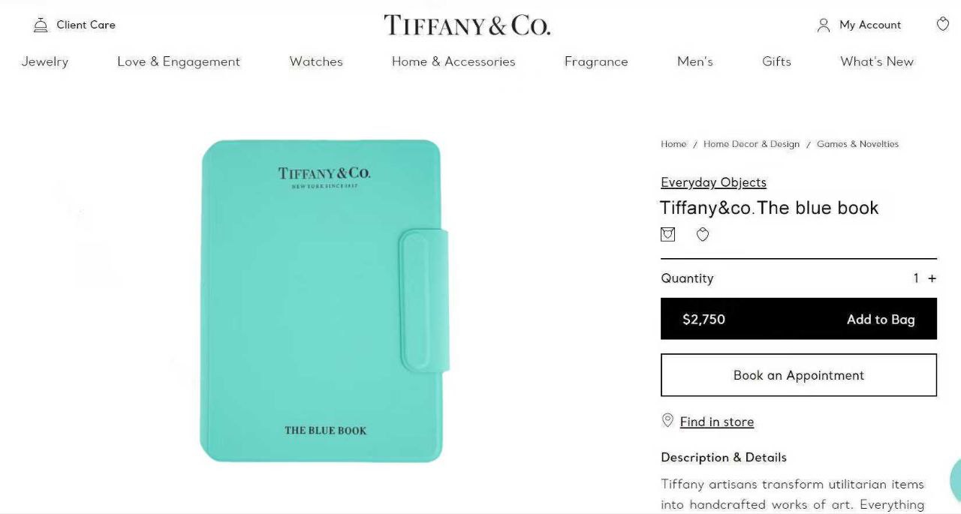Follow the Everyday Objects link
Viewport: 961px width, 514px height.
[x=713, y=182]
